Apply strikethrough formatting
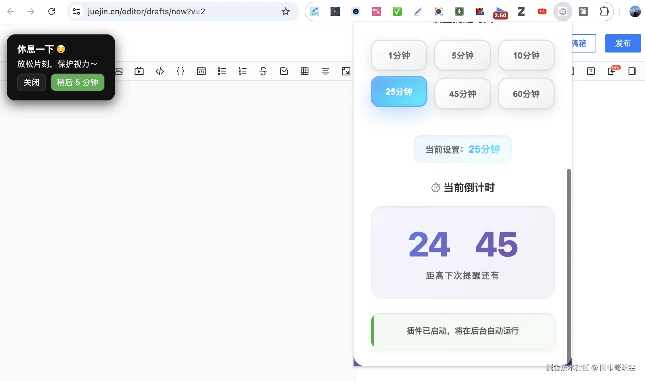This screenshot has width=645, height=381. coord(263,71)
